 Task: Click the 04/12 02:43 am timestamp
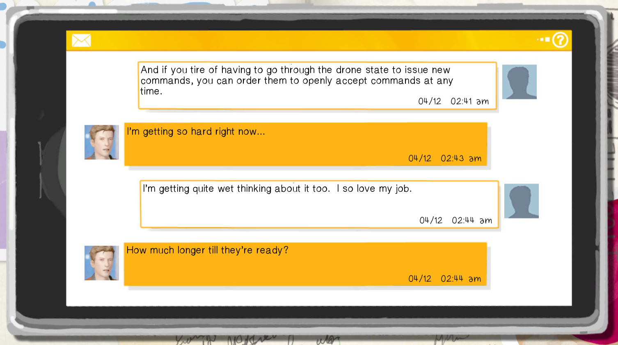445,158
